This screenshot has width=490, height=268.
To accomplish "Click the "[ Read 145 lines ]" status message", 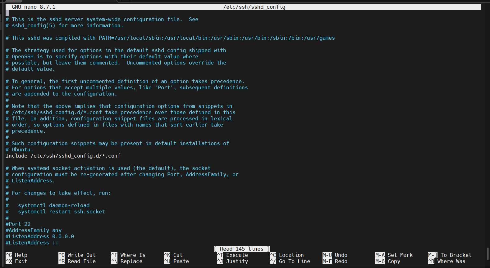I will 242,249.
